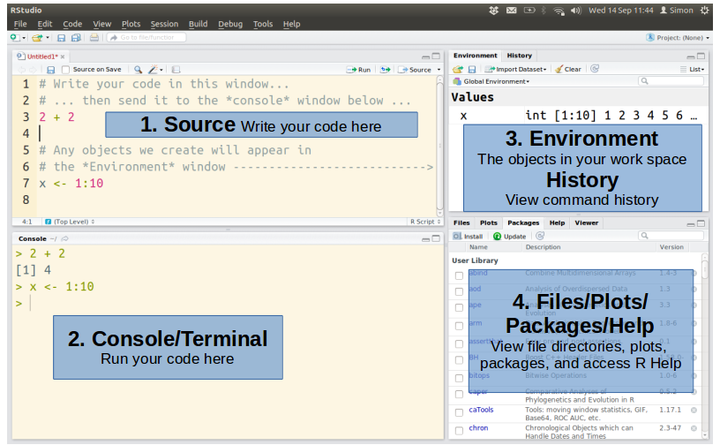Open the Import Dataset dropdown
Viewport: 720px width, 445px height.
(516, 69)
